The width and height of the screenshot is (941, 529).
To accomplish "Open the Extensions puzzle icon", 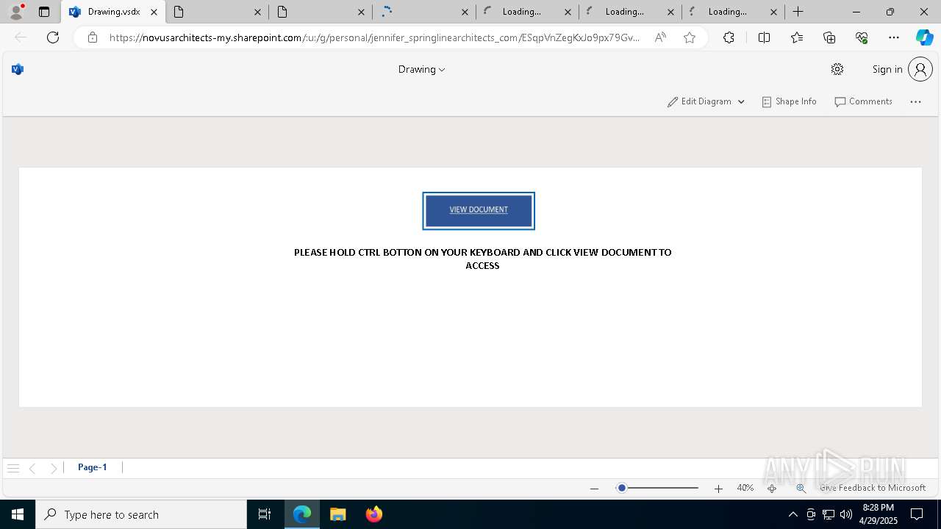I will (729, 37).
